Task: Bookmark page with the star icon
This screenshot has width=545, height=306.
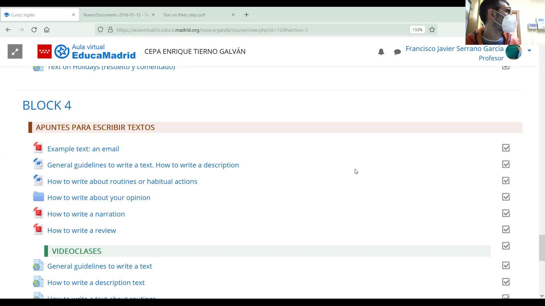Action: point(432,30)
